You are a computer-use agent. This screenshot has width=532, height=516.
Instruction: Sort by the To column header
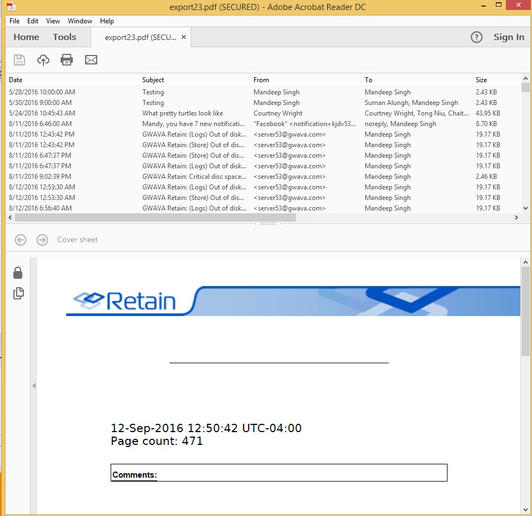[416, 80]
